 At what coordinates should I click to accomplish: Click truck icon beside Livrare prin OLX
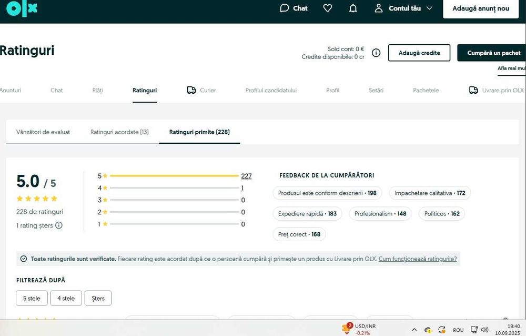[473, 90]
